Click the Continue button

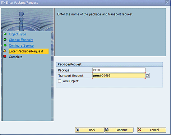(119, 130)
